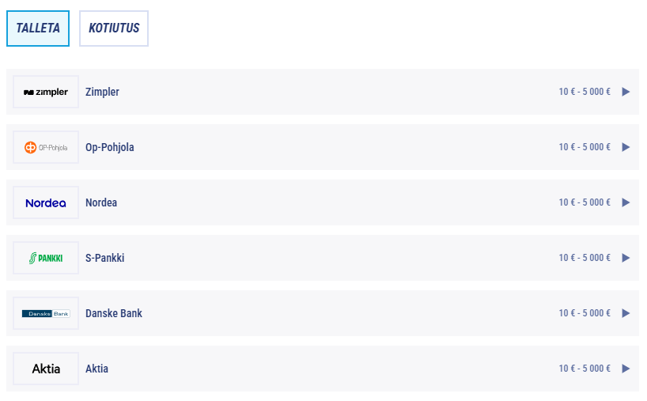Choose the Nordea text label

click(x=101, y=202)
